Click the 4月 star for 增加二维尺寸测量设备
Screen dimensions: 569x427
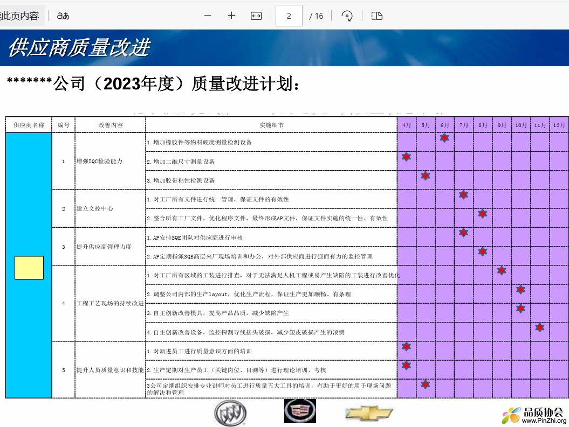(x=407, y=157)
